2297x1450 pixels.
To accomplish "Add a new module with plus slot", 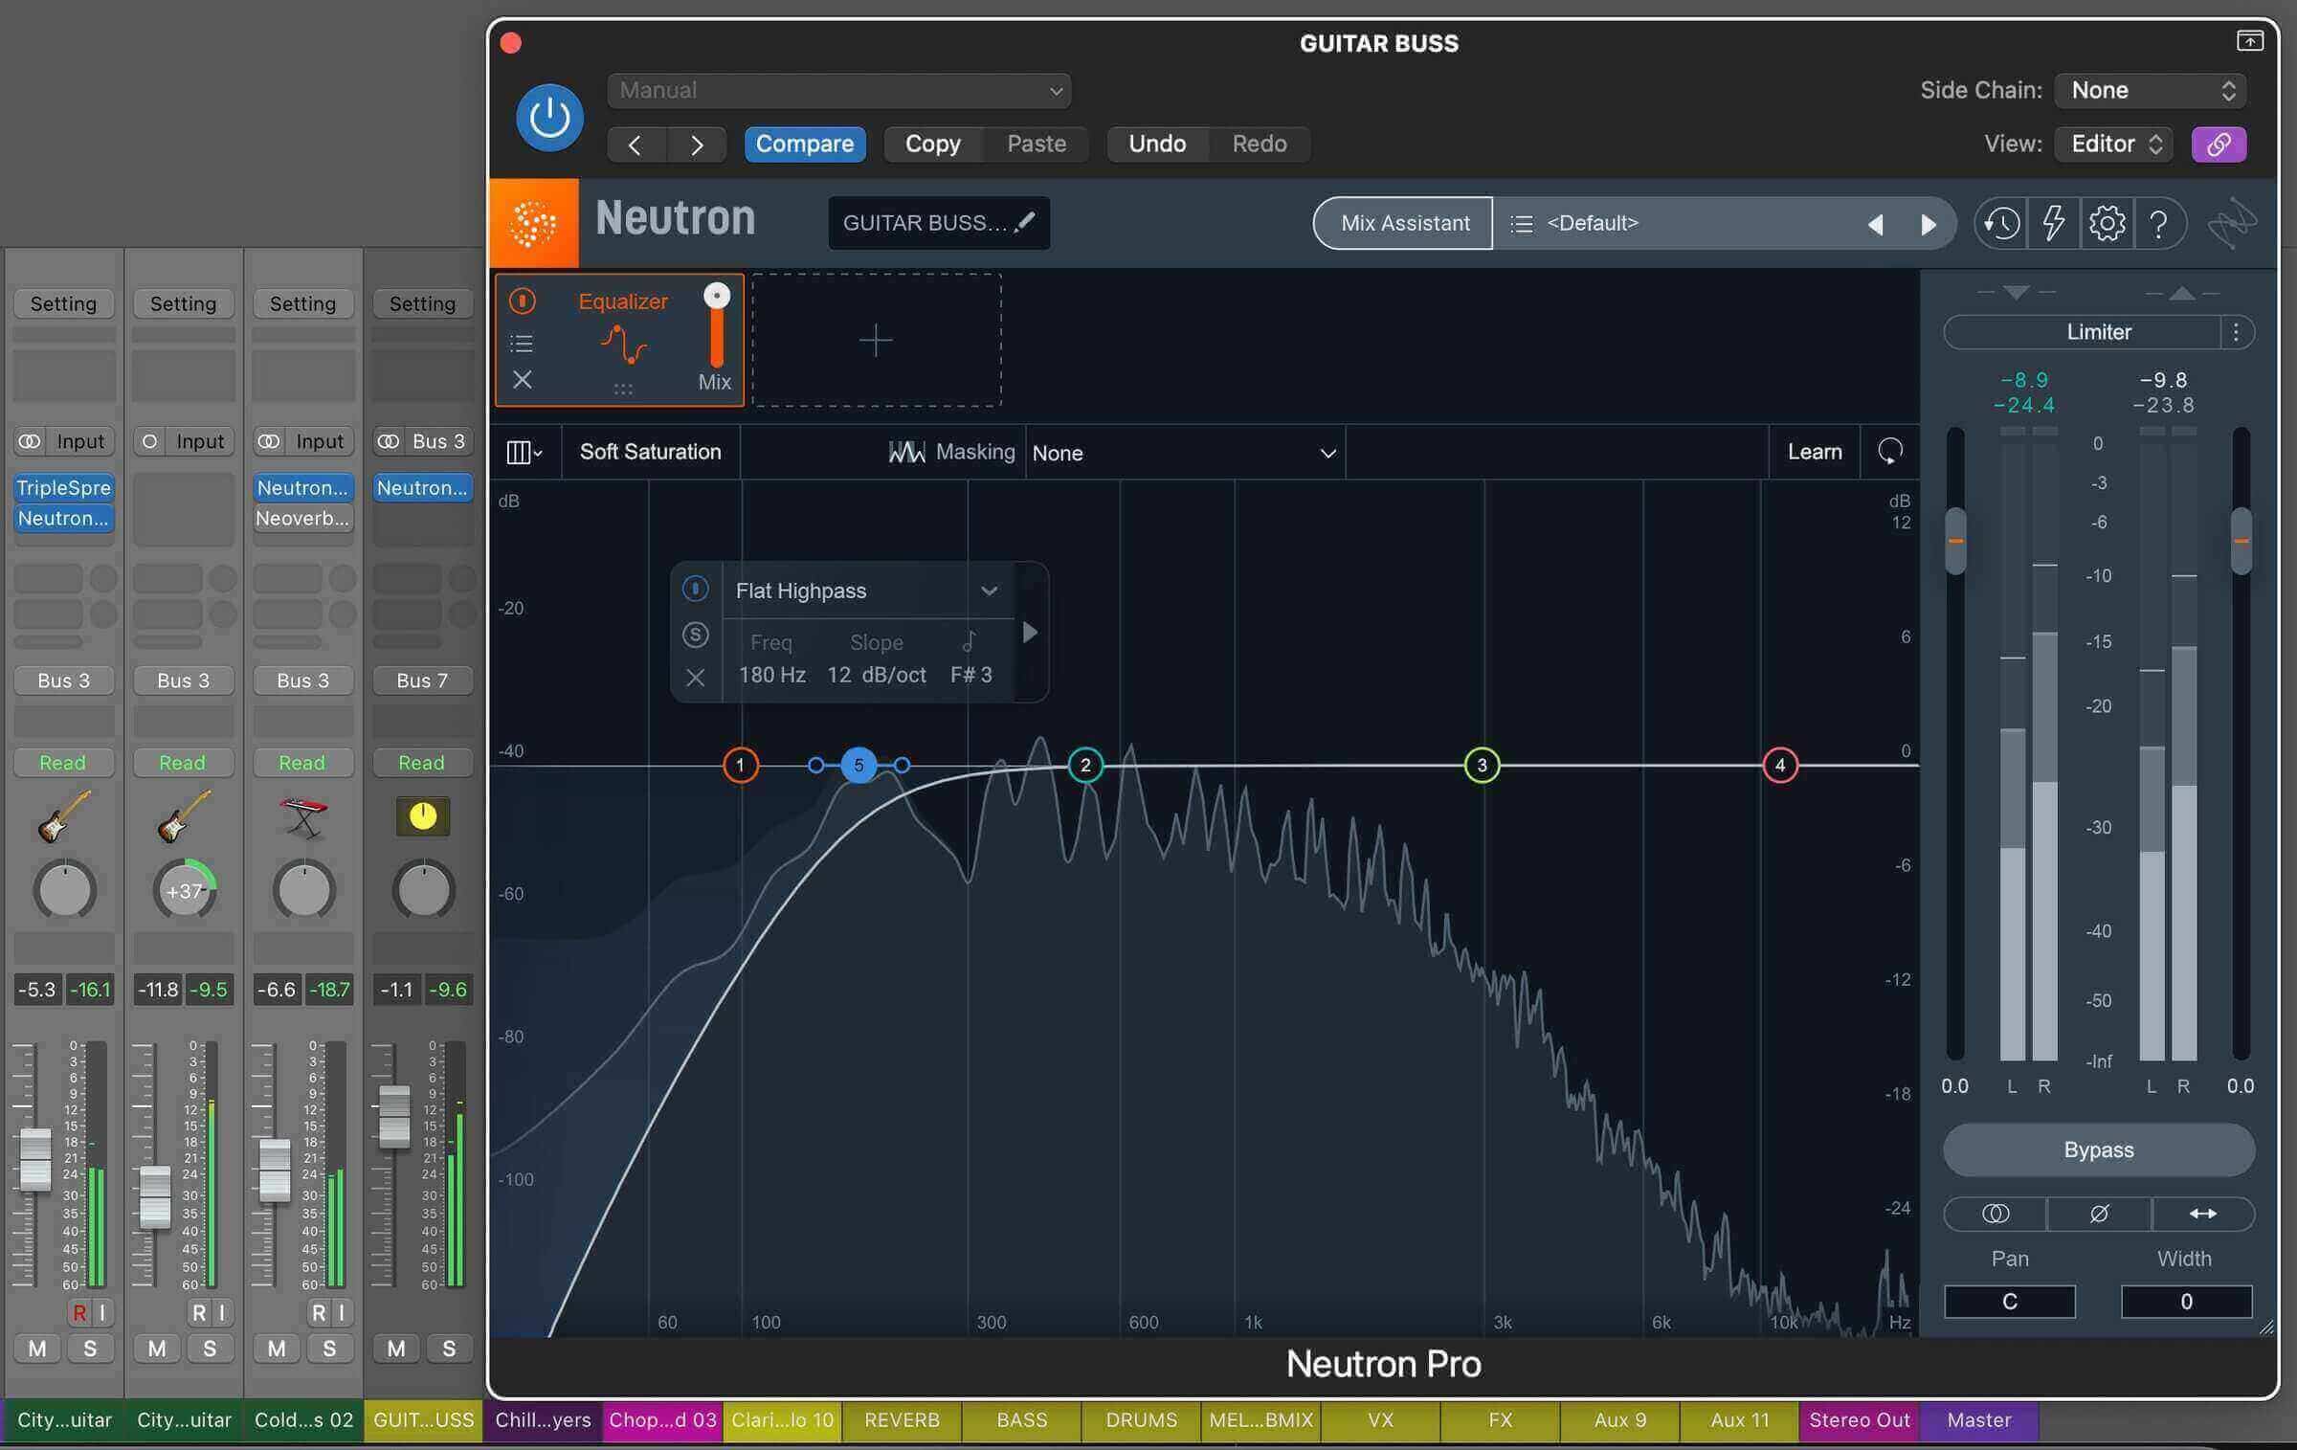I will (x=876, y=341).
